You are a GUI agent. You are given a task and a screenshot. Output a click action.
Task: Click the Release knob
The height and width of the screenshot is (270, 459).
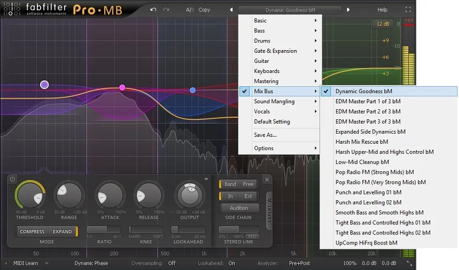149,195
